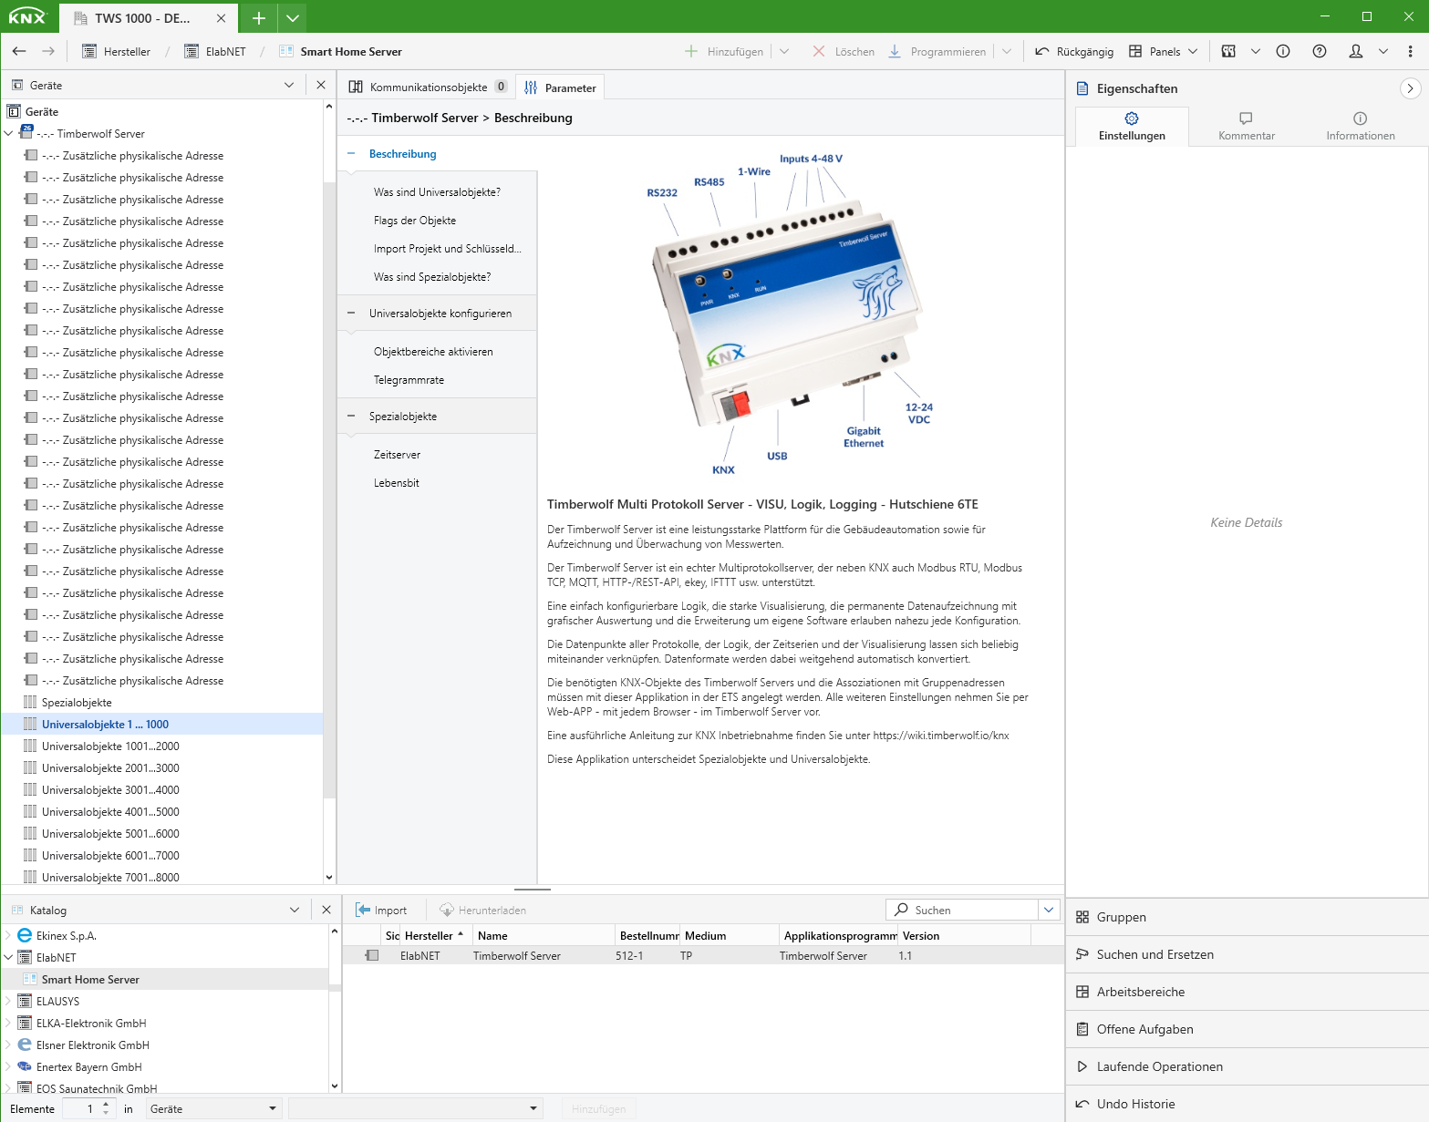This screenshot has height=1122, width=1429.
Task: Open the Hersteller breadcrumb
Action: tap(117, 51)
